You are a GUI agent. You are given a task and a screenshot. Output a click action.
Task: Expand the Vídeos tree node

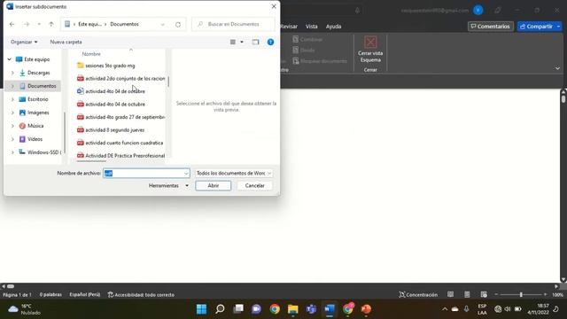click(x=12, y=139)
